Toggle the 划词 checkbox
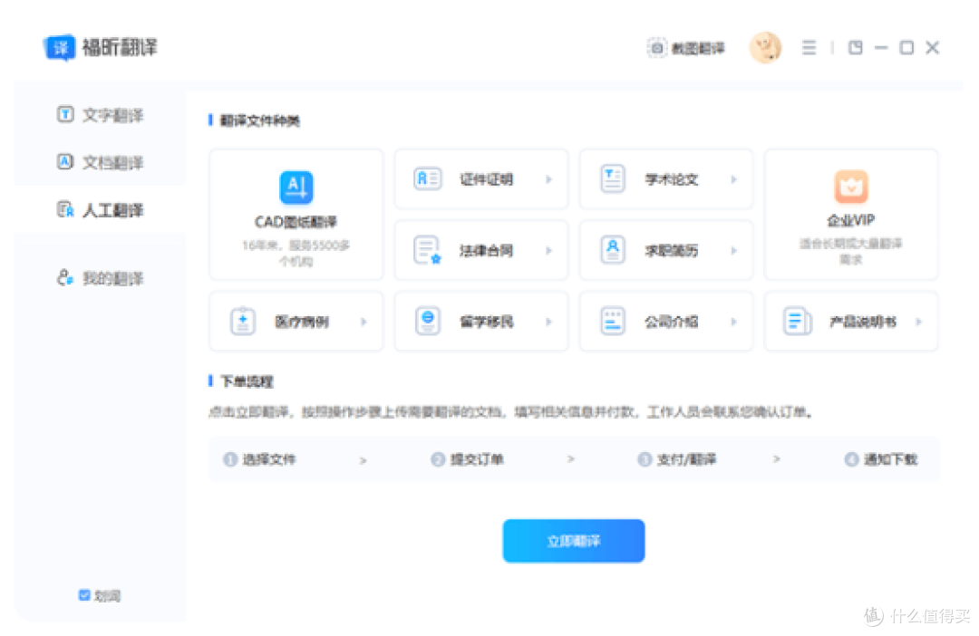The image size is (979, 636). pyautogui.click(x=84, y=595)
